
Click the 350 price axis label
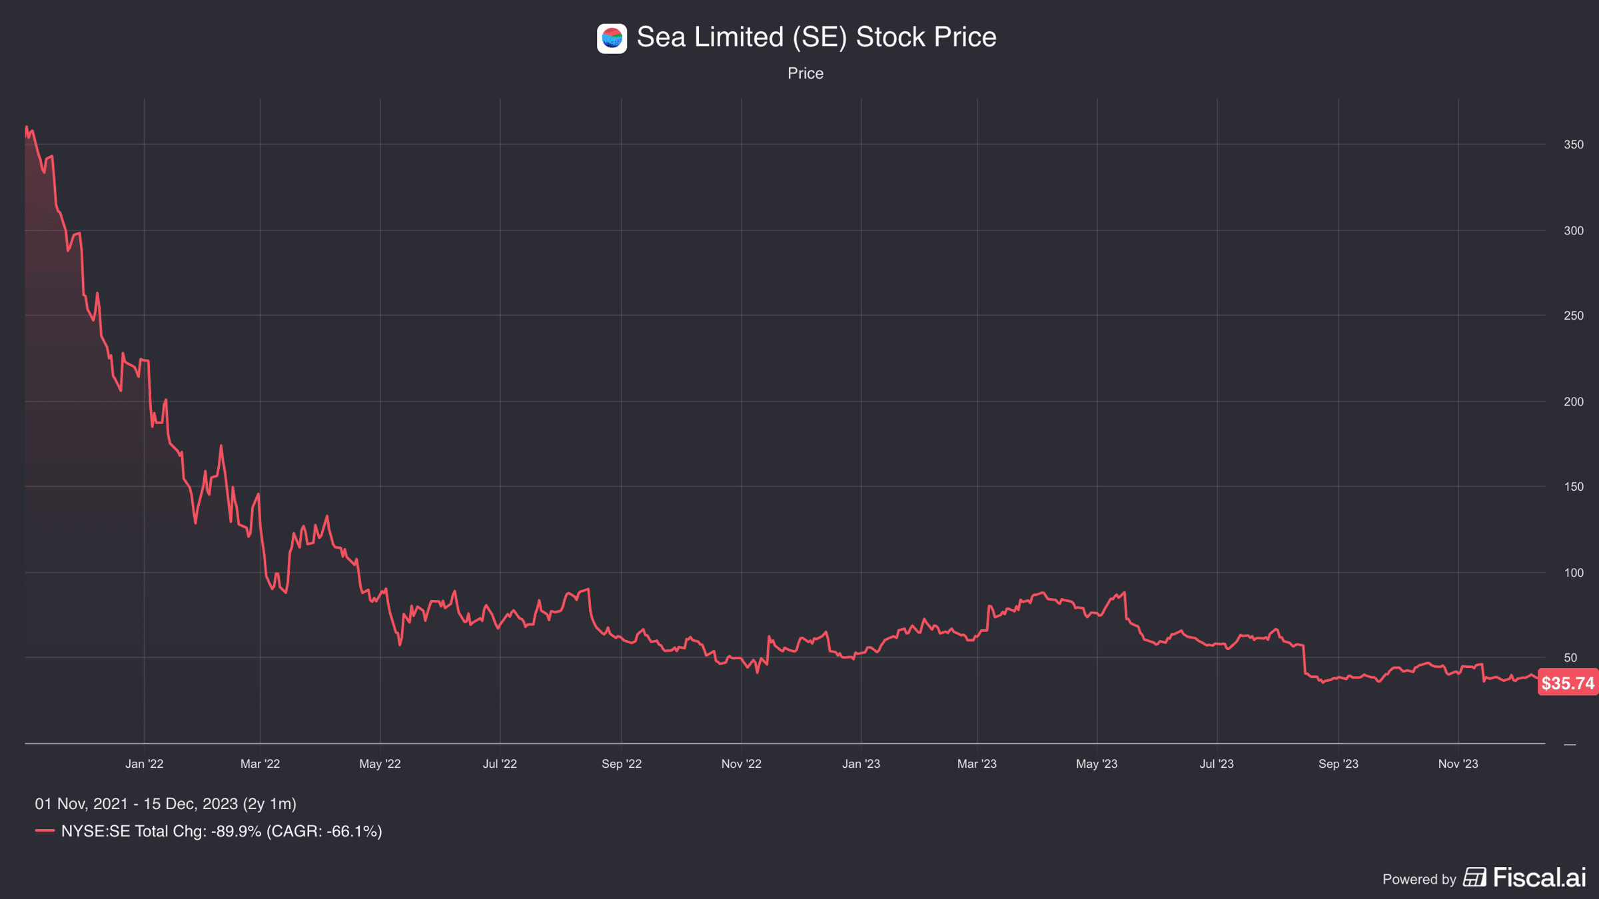pyautogui.click(x=1574, y=145)
